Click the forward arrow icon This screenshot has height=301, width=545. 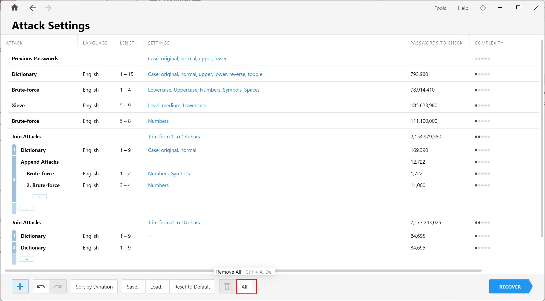[48, 8]
